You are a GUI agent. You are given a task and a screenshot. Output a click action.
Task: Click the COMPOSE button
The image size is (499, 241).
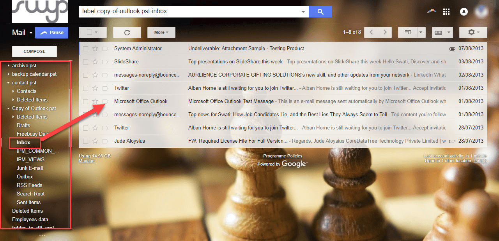click(34, 51)
